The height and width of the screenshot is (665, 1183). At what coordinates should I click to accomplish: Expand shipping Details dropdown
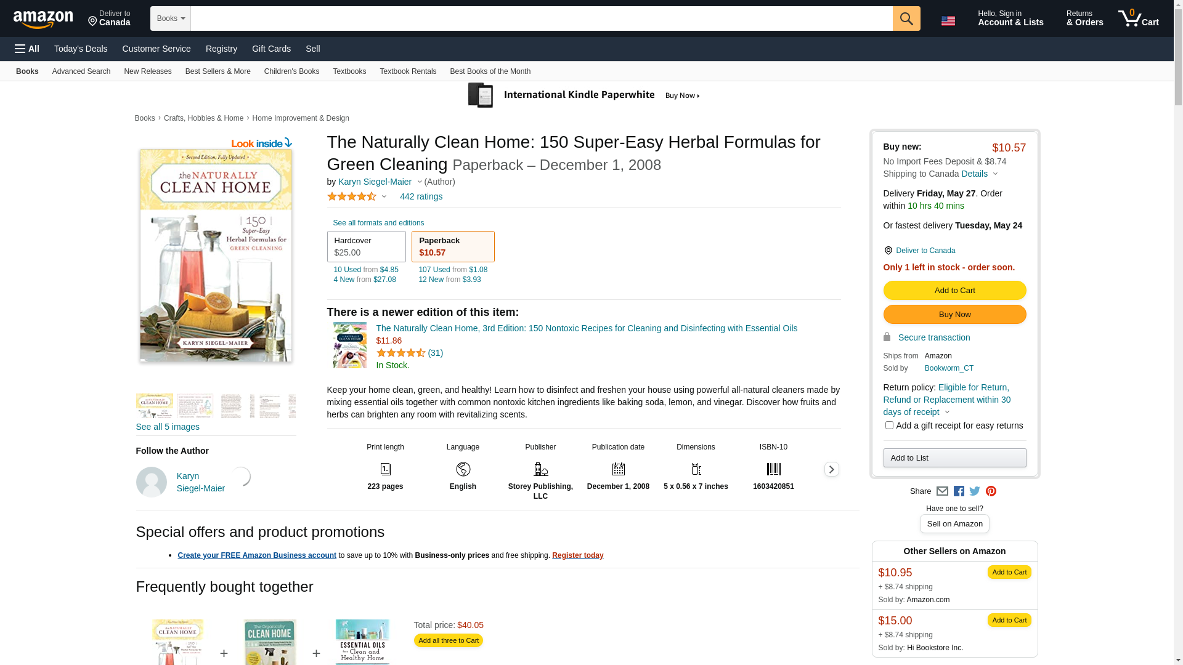point(979,174)
